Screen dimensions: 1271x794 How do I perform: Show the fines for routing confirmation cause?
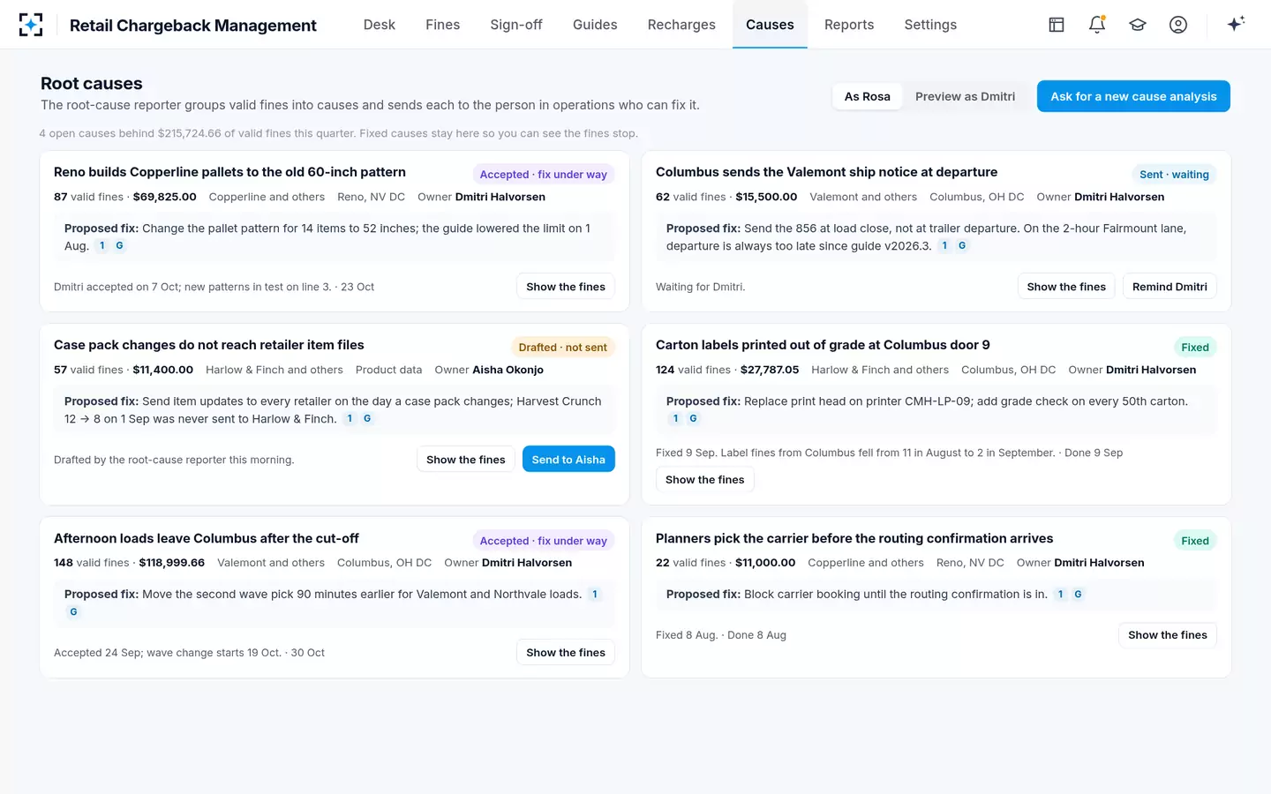point(1168,635)
